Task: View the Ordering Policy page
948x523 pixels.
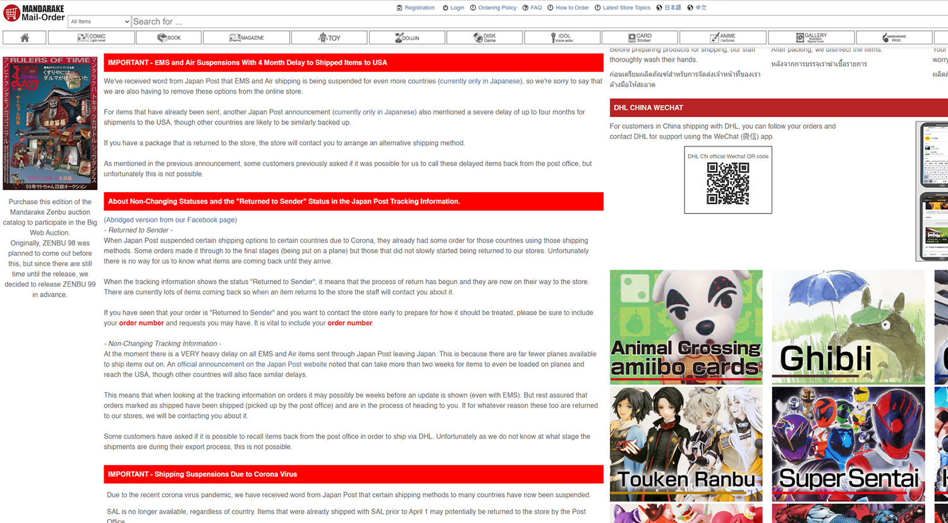Action: pyautogui.click(x=497, y=8)
